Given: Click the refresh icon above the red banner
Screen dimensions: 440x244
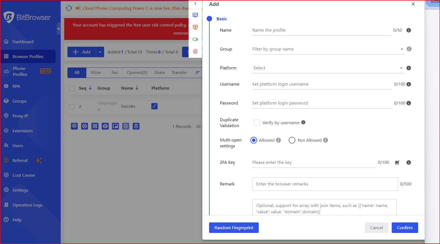Looking at the screenshot, I should coord(69,8).
